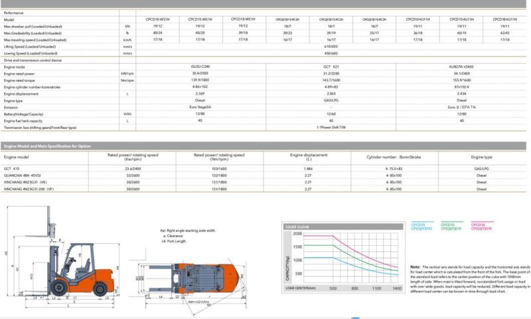Click column header "CPCD15-KU1H"

(x=461, y=19)
